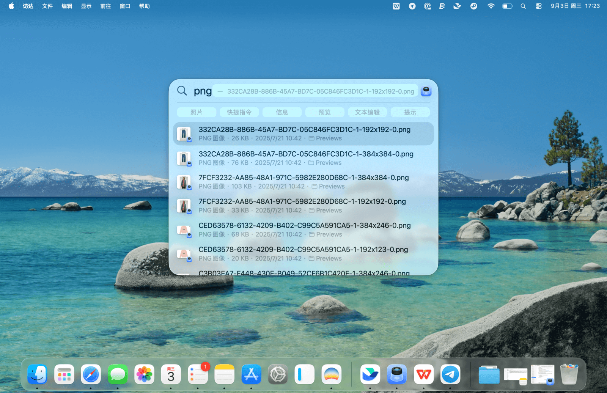Click the png search input field

pos(203,91)
